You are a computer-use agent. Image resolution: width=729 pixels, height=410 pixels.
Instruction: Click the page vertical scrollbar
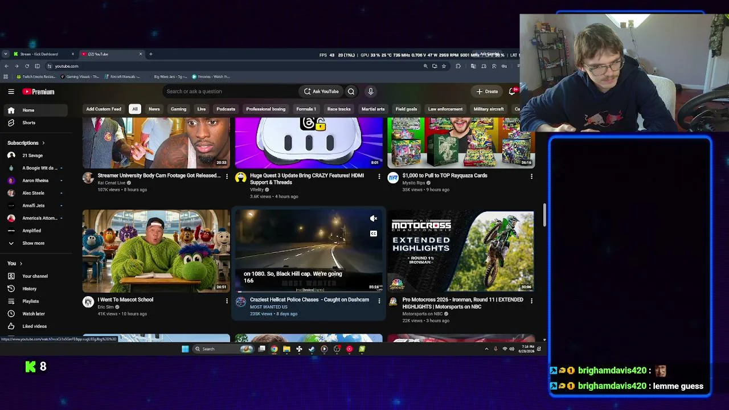544,215
